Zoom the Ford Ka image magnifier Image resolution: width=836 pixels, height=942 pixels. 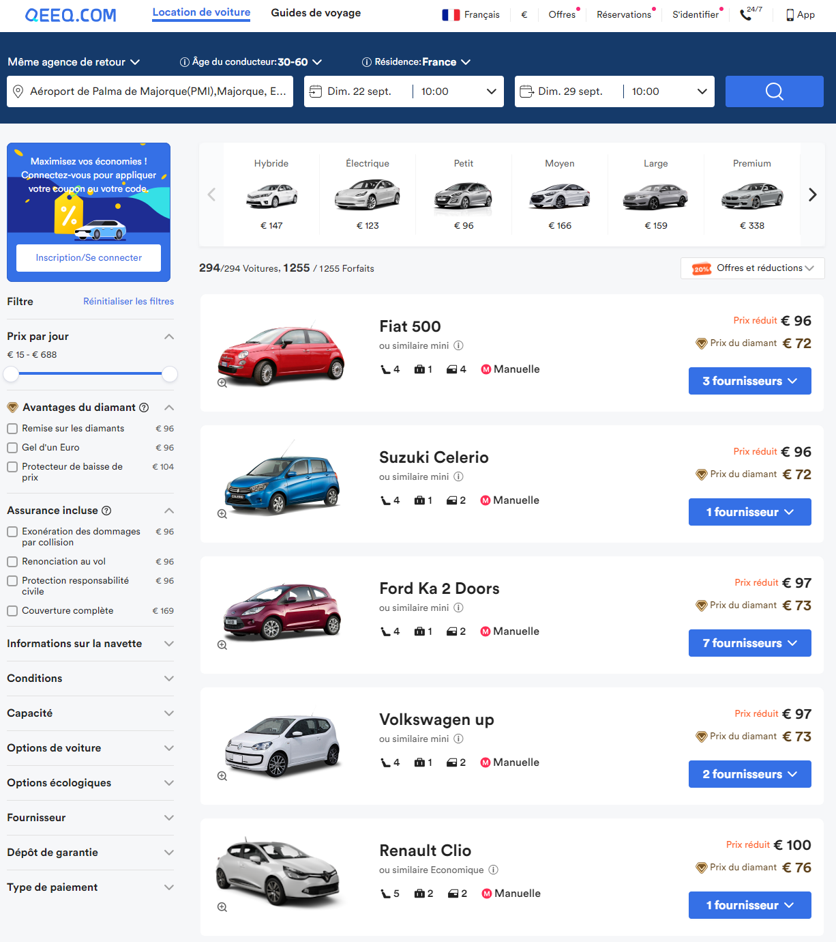click(222, 645)
